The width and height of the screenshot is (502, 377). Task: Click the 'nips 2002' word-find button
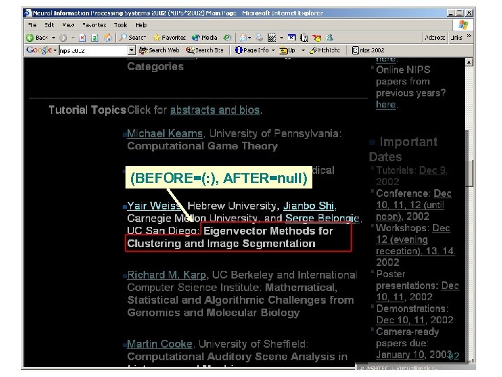(x=368, y=50)
